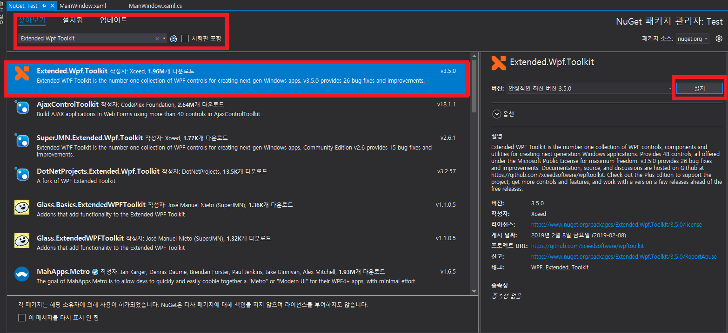Expand the 옵션 section

(x=497, y=114)
